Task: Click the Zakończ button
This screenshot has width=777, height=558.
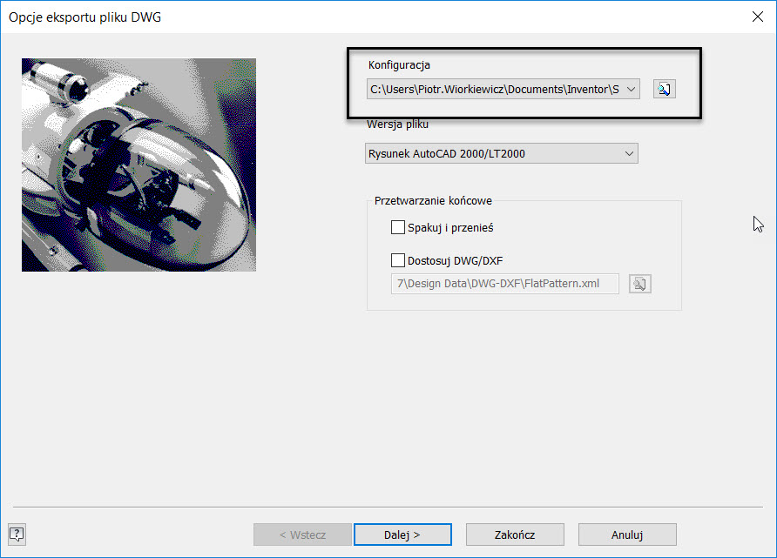Action: 515,534
